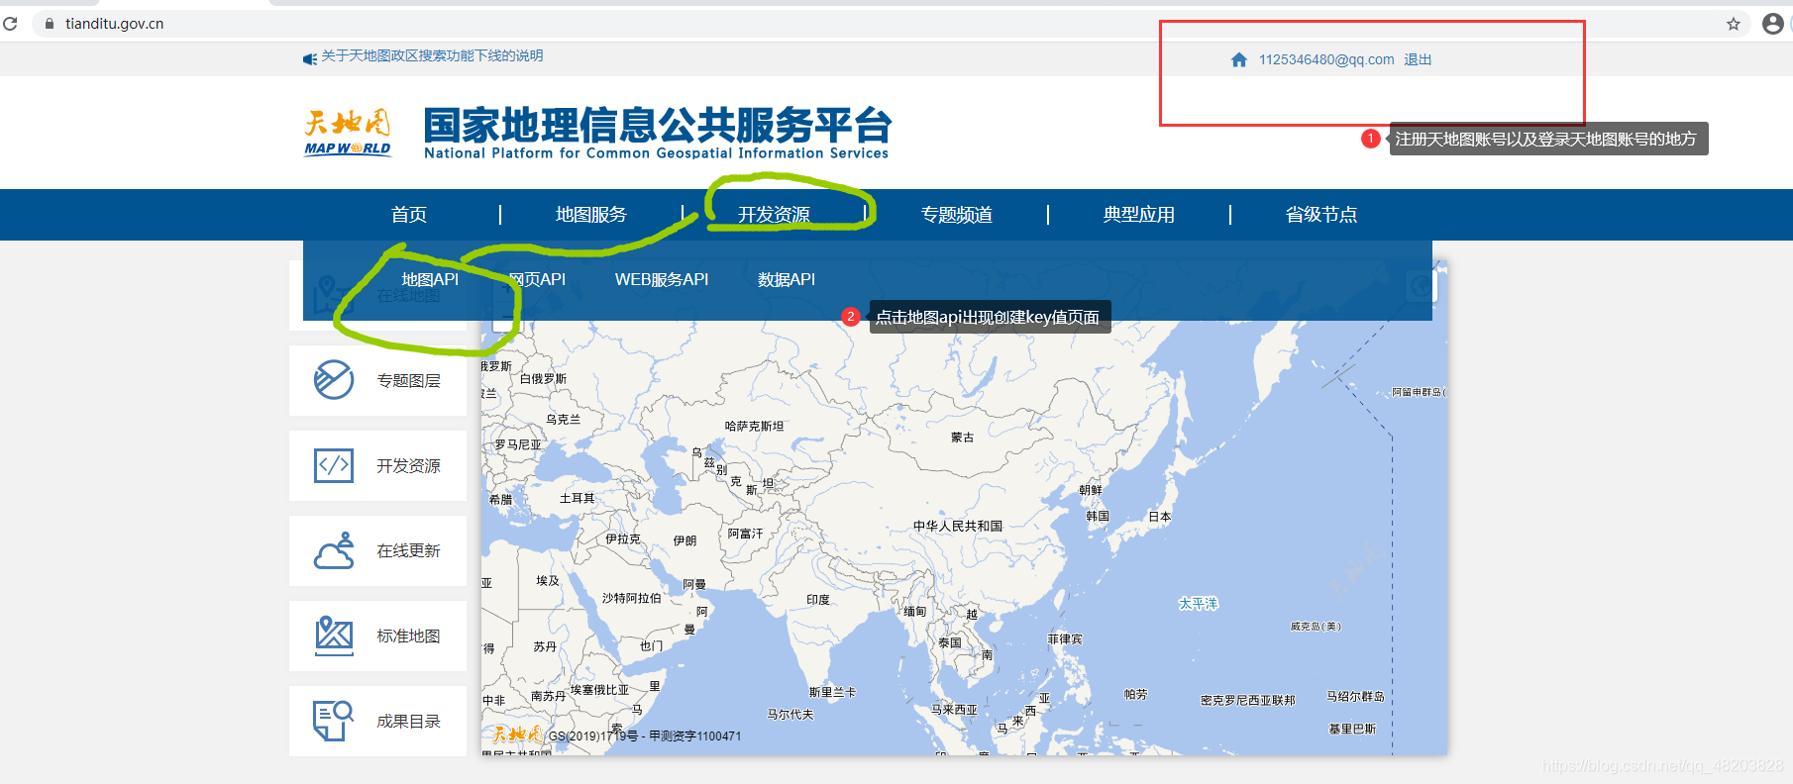
Task: Select WEB服务API in the submenu
Action: [662, 280]
